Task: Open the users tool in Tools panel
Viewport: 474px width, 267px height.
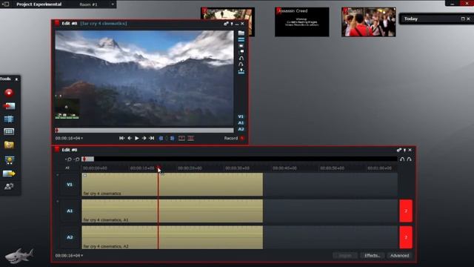Action: click(9, 186)
